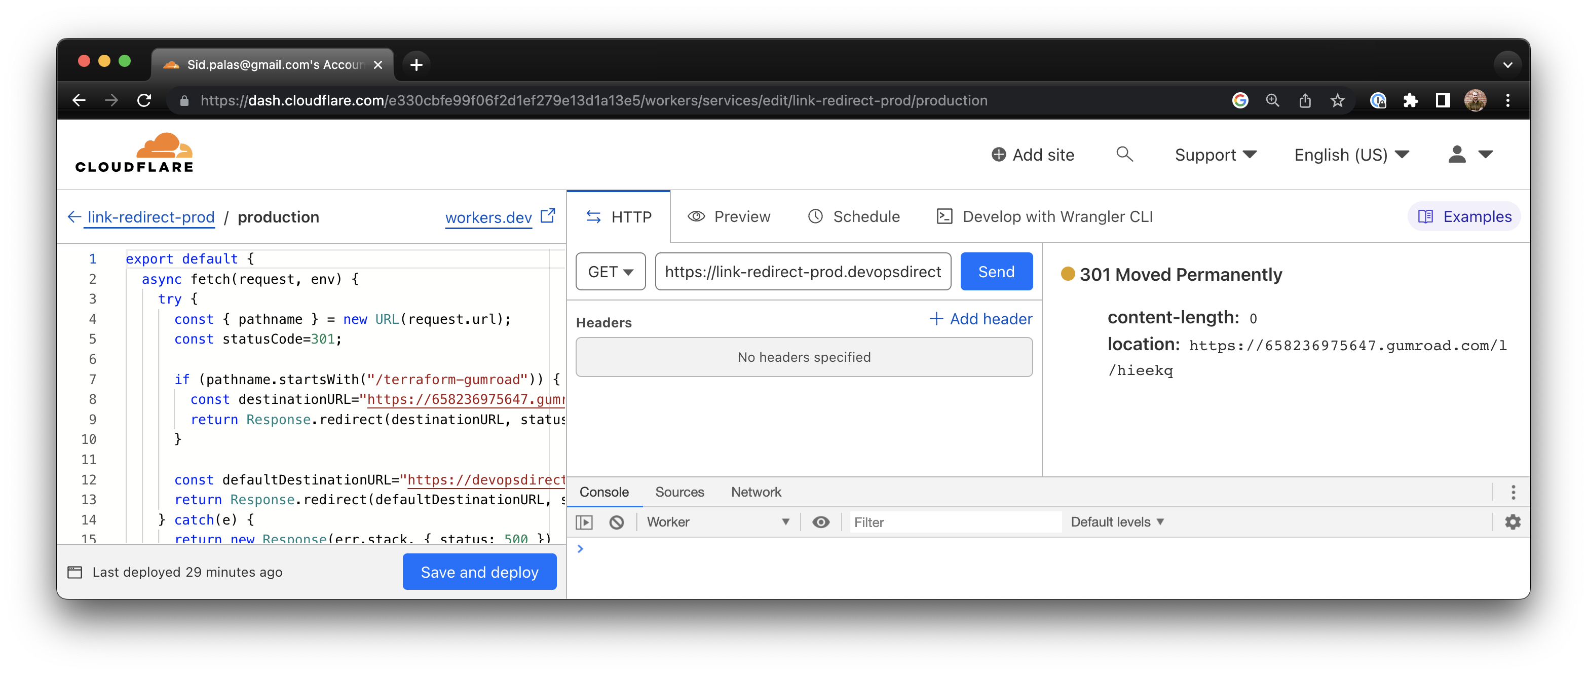
Task: Open the workers.dev link
Action: pyautogui.click(x=488, y=217)
